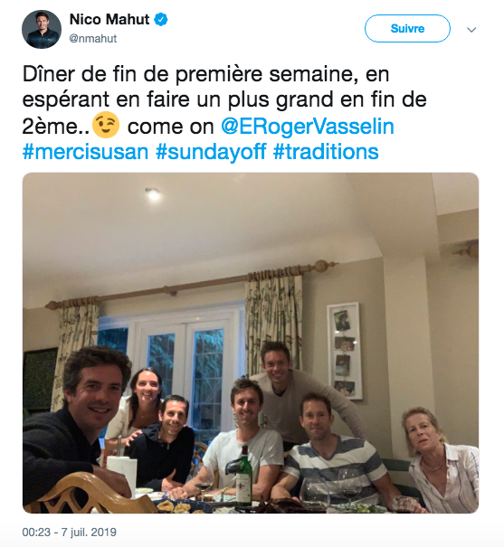Screen dimensions: 504x547
Task: Open the Nico Mahut display name
Action: (109, 20)
